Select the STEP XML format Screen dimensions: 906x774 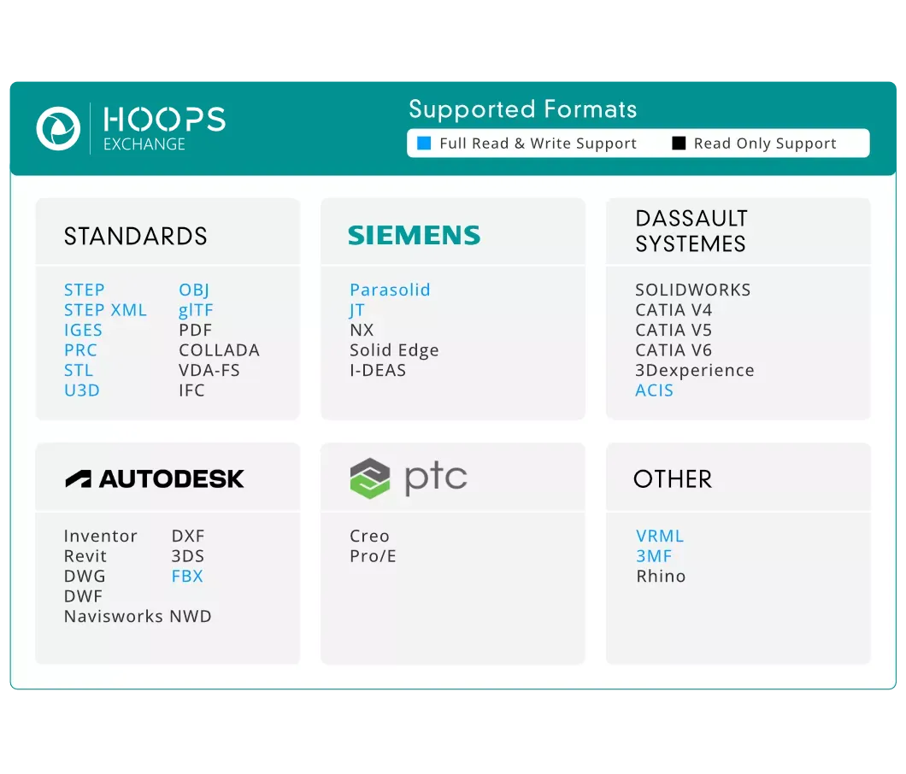[106, 310]
